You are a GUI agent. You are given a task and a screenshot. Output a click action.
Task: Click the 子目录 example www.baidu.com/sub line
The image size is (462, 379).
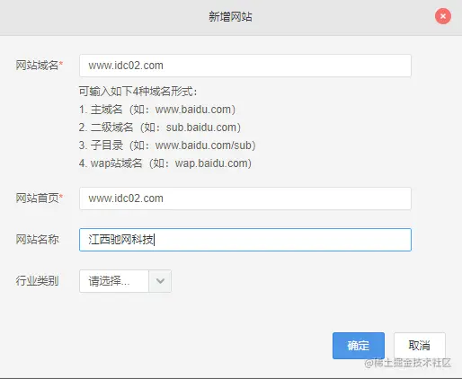(167, 145)
